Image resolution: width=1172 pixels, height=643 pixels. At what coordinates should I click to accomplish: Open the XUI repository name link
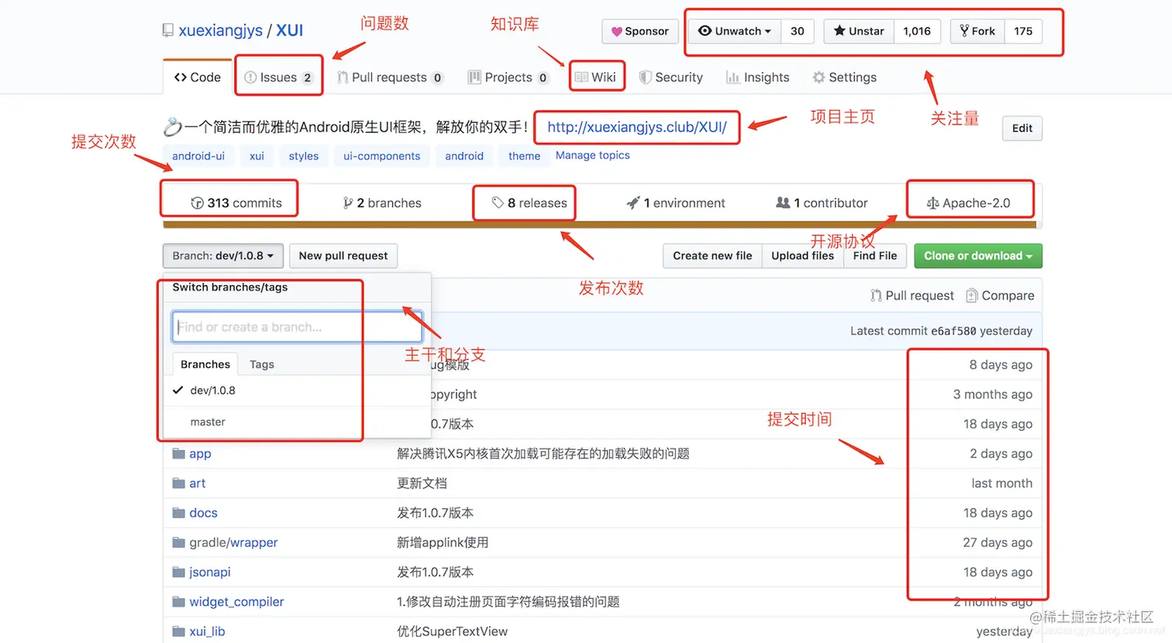[290, 30]
